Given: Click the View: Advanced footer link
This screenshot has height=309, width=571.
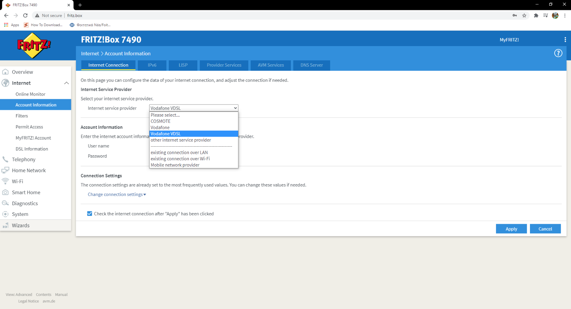Looking at the screenshot, I should (19, 295).
